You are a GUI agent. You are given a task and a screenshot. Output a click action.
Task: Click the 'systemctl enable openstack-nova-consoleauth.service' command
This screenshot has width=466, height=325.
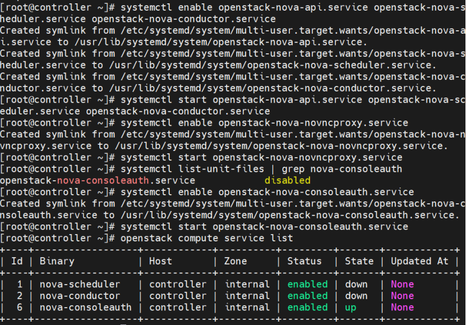[x=267, y=192]
